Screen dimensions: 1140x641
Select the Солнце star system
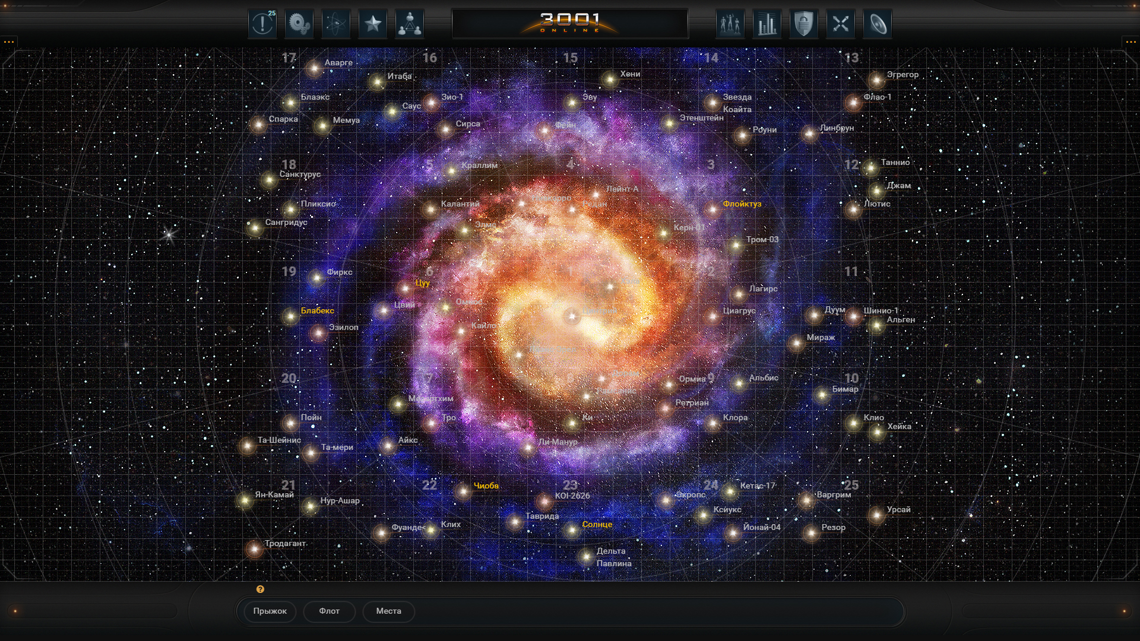pyautogui.click(x=572, y=529)
